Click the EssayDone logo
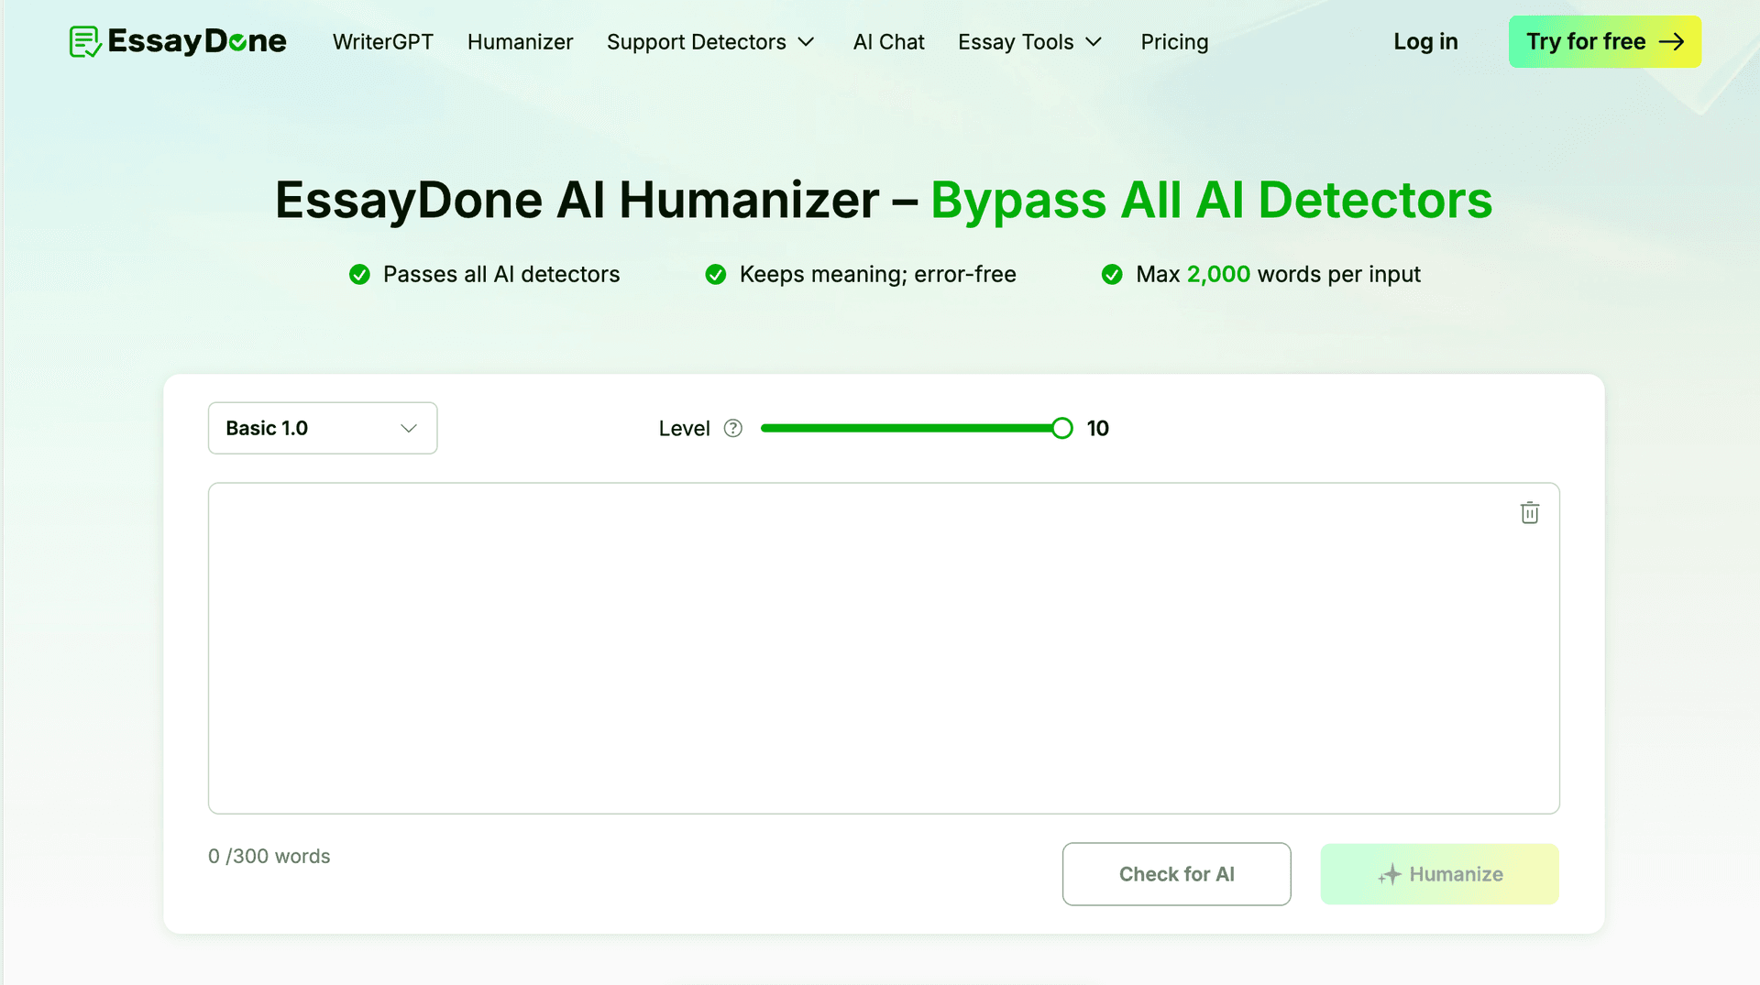1760x985 pixels. [178, 41]
